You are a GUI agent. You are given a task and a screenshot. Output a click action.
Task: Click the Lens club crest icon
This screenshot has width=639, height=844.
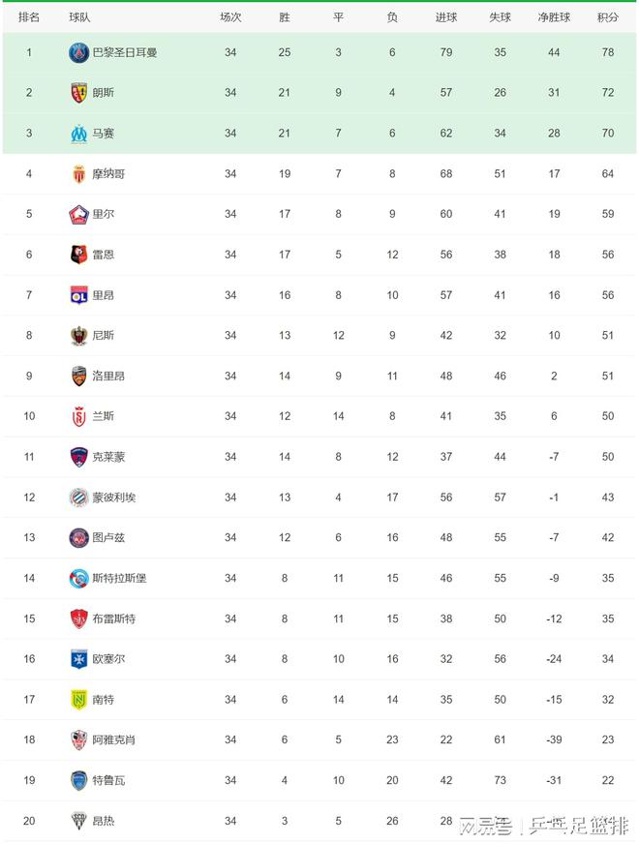coord(78,93)
